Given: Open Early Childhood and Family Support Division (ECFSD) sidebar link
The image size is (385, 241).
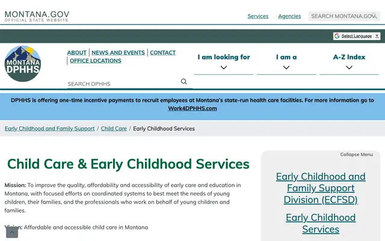Looking at the screenshot, I should coord(321,188).
